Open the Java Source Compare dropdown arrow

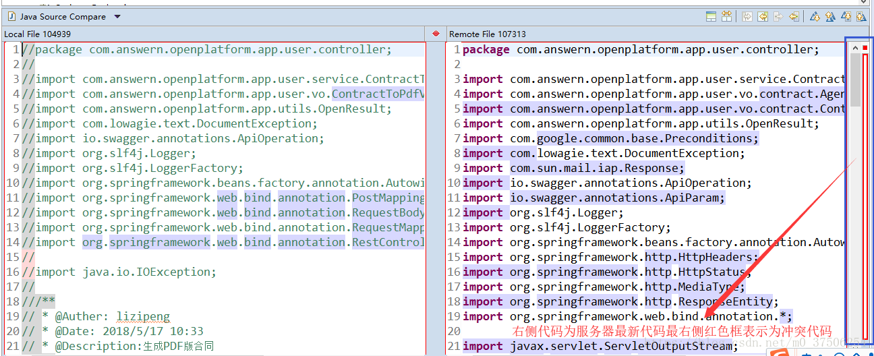pyautogui.click(x=117, y=17)
